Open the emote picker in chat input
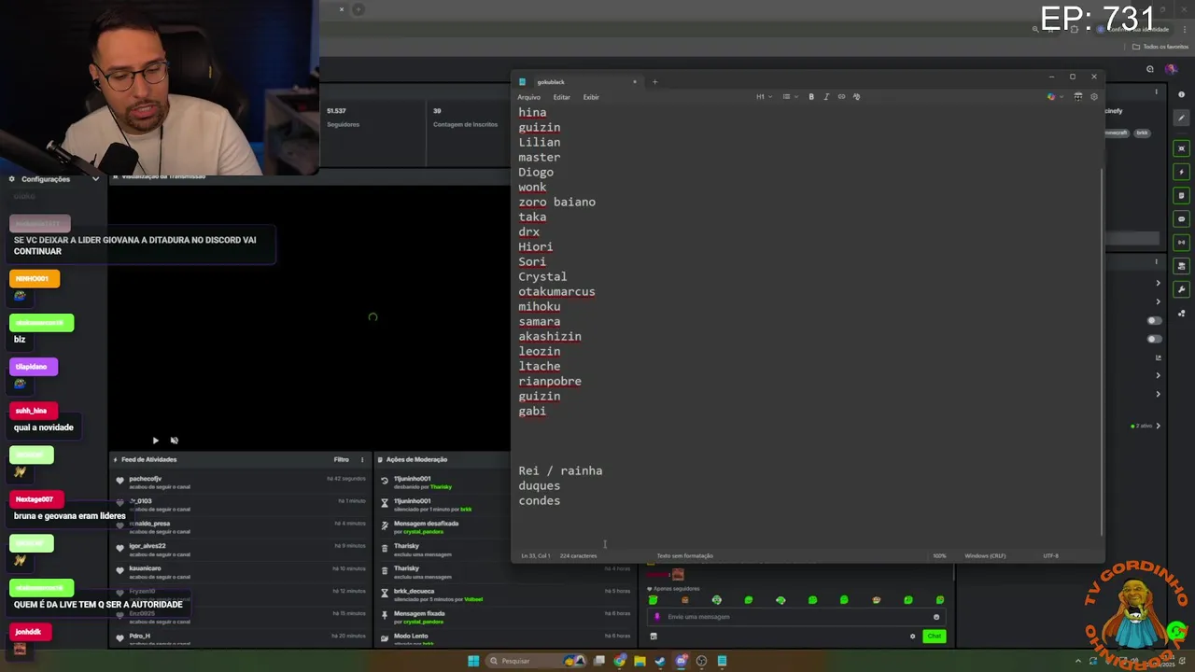The width and height of the screenshot is (1195, 672). coord(936,617)
